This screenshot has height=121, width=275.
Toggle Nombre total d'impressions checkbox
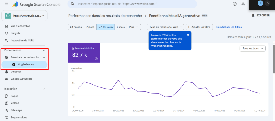[x=73, y=49]
